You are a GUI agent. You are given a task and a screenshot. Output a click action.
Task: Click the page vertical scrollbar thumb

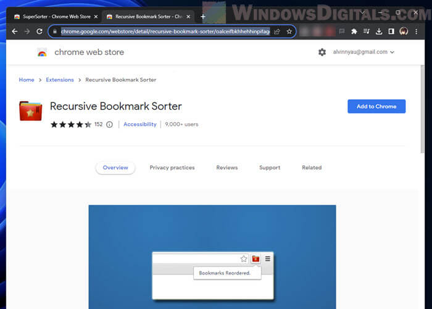[x=422, y=109]
